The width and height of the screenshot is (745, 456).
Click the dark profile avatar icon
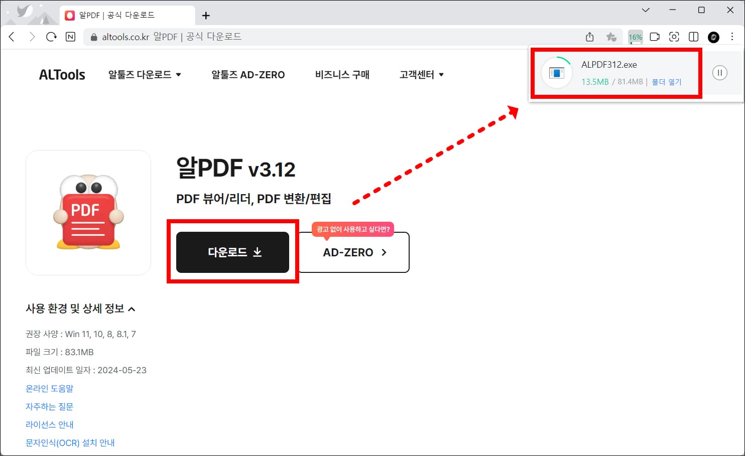point(713,37)
